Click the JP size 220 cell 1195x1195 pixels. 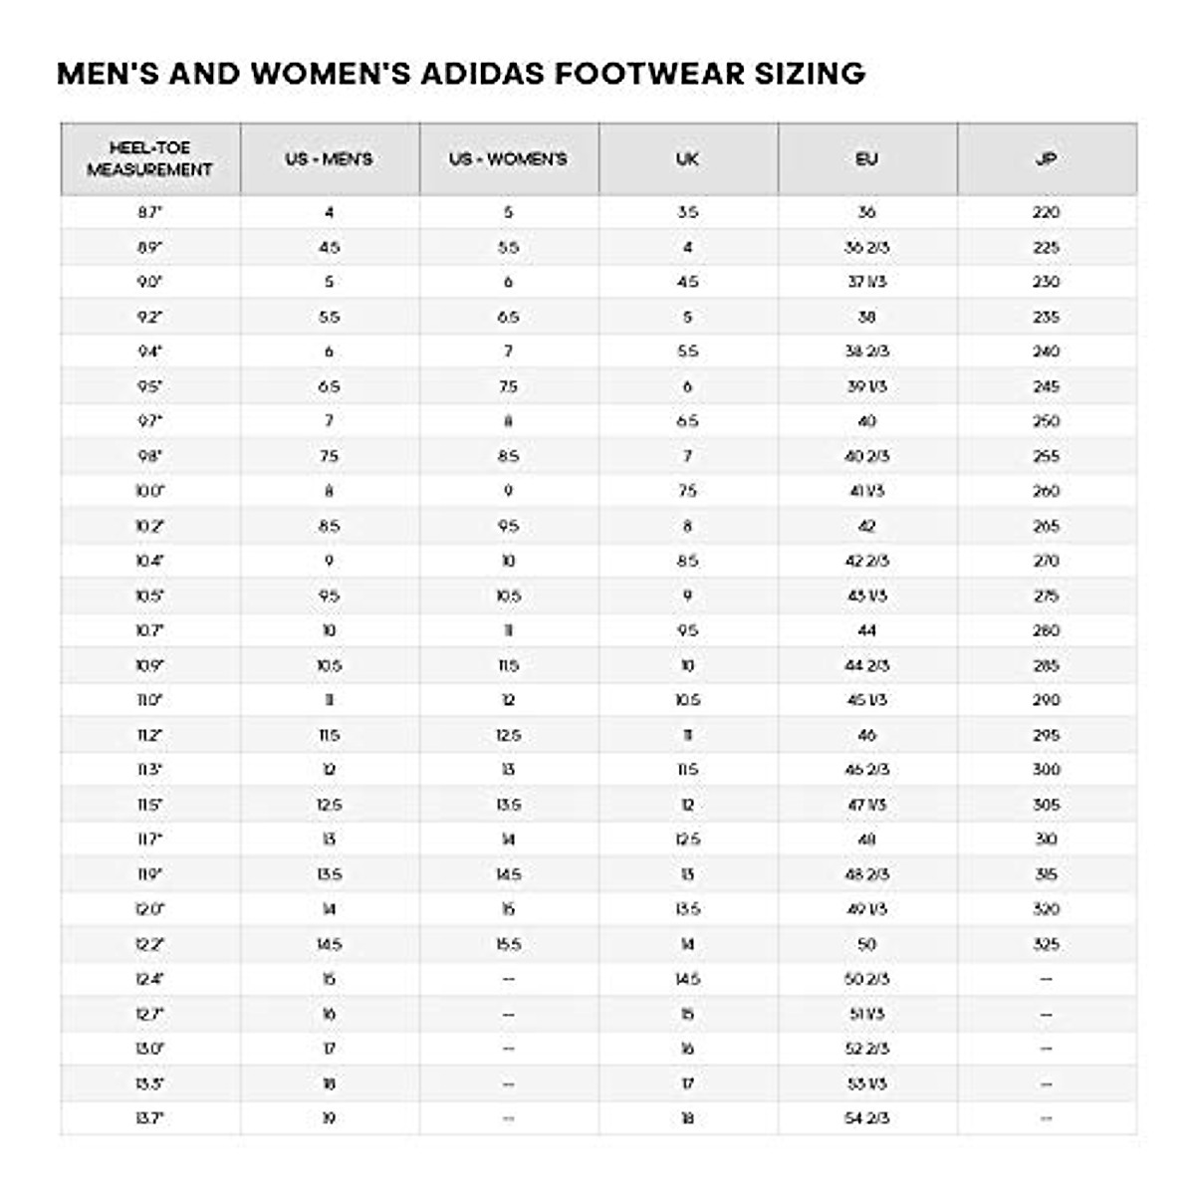(x=1046, y=212)
